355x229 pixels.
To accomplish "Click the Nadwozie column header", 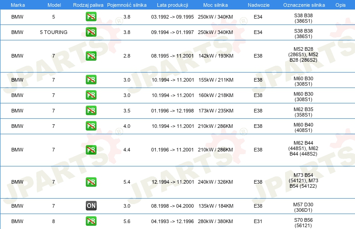I will (259, 5).
